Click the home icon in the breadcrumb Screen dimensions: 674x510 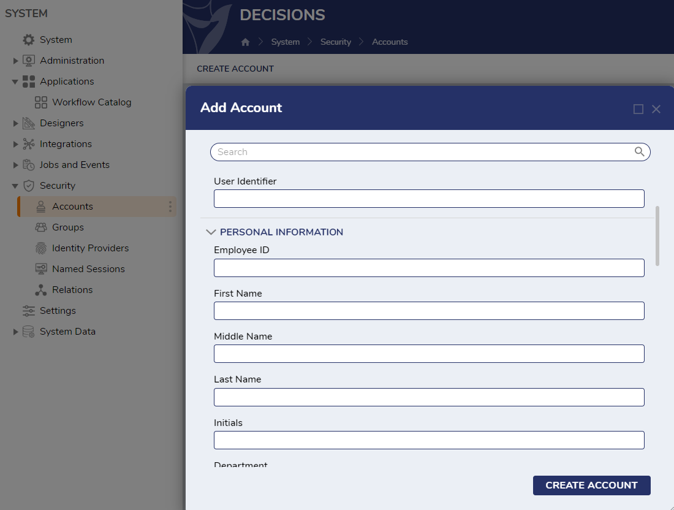click(244, 42)
